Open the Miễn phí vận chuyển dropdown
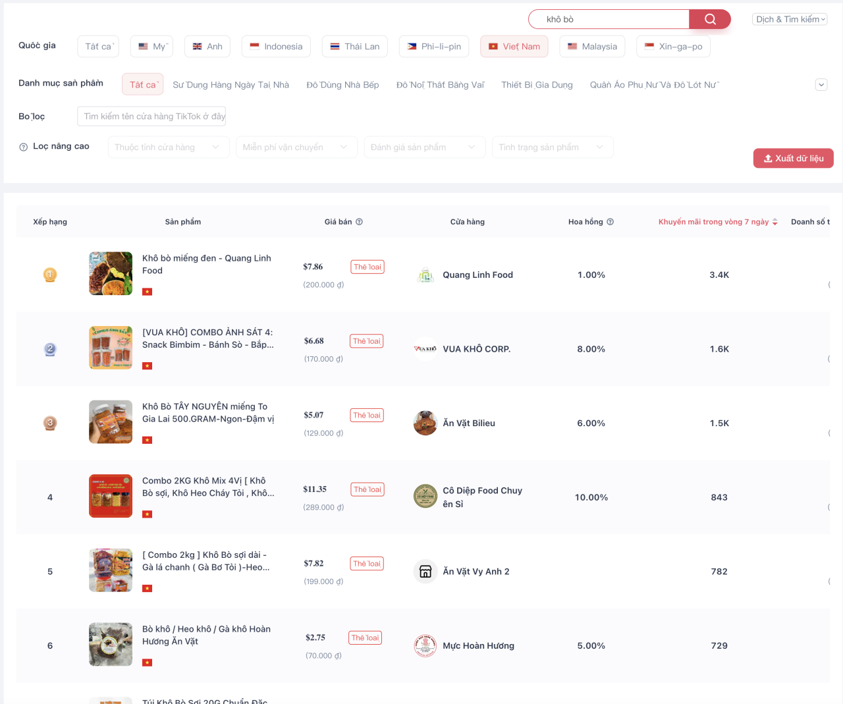The width and height of the screenshot is (843, 704). [296, 148]
